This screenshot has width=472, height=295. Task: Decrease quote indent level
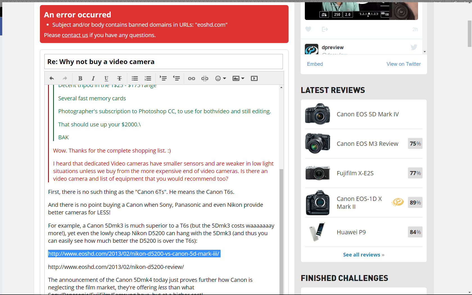pyautogui.click(x=176, y=78)
